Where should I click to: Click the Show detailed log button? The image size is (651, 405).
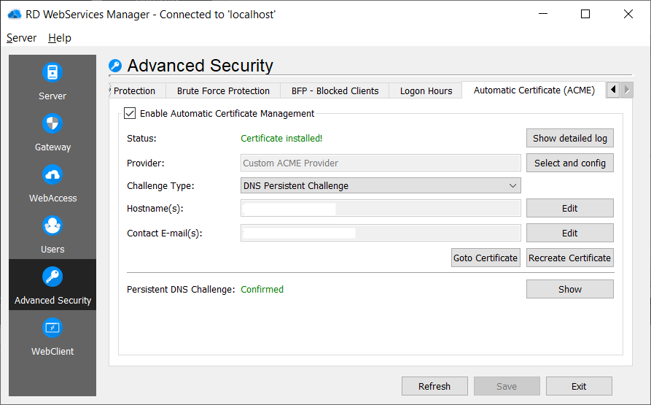(x=569, y=138)
